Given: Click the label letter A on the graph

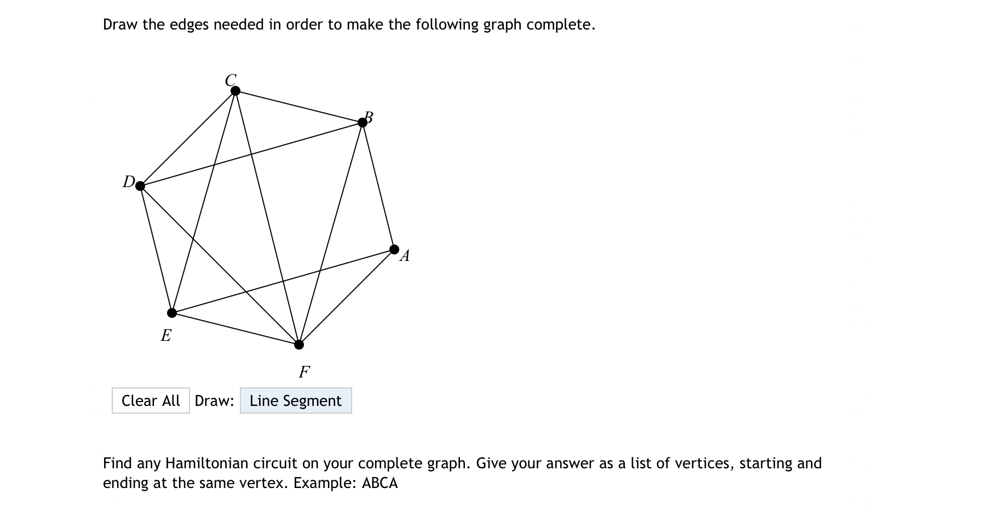Looking at the screenshot, I should (x=405, y=256).
